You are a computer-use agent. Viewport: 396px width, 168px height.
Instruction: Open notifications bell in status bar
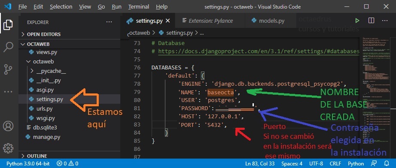[x=387, y=163]
